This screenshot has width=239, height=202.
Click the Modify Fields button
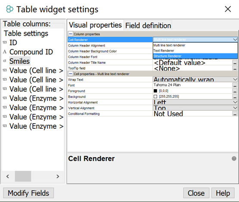pos(28,193)
